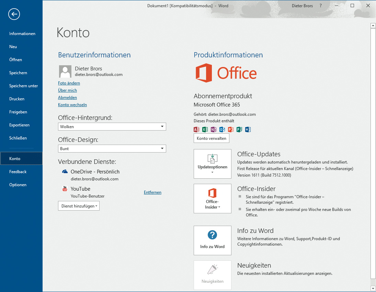Click the Foto ändern link
Screen dimensions: 376x292
point(69,83)
